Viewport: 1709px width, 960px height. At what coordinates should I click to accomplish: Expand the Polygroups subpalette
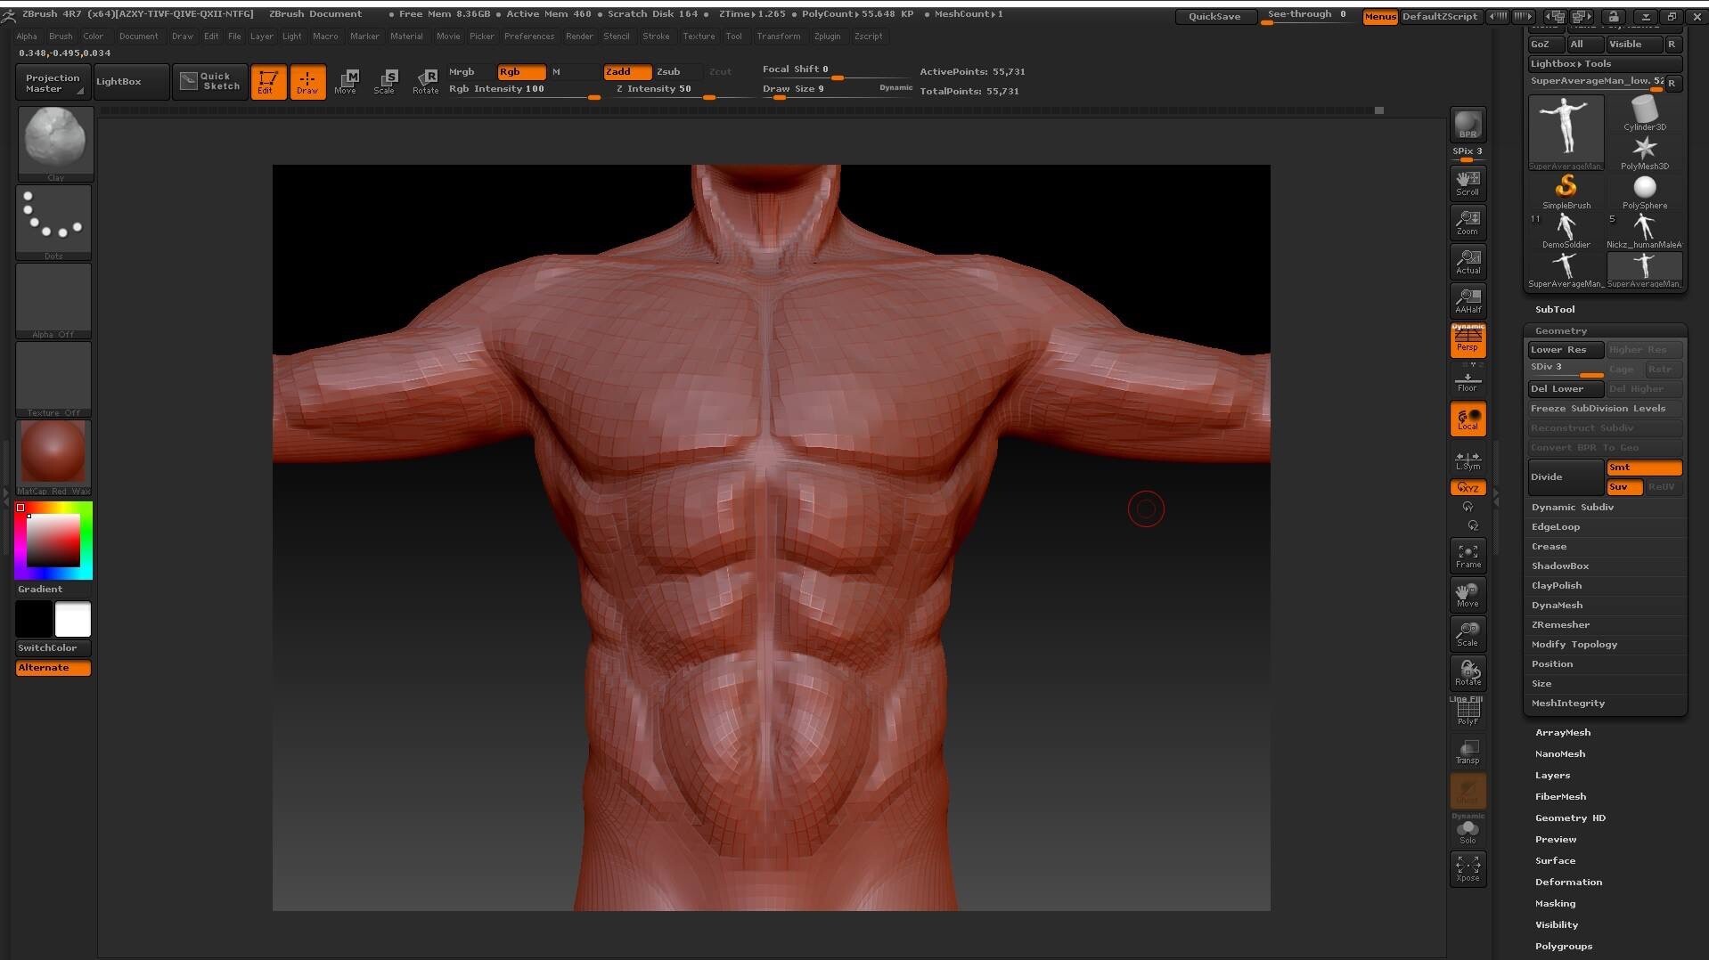pos(1562,946)
